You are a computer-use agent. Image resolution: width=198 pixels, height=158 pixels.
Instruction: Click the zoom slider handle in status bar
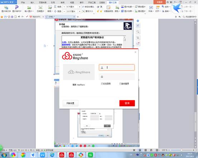click(x=182, y=150)
